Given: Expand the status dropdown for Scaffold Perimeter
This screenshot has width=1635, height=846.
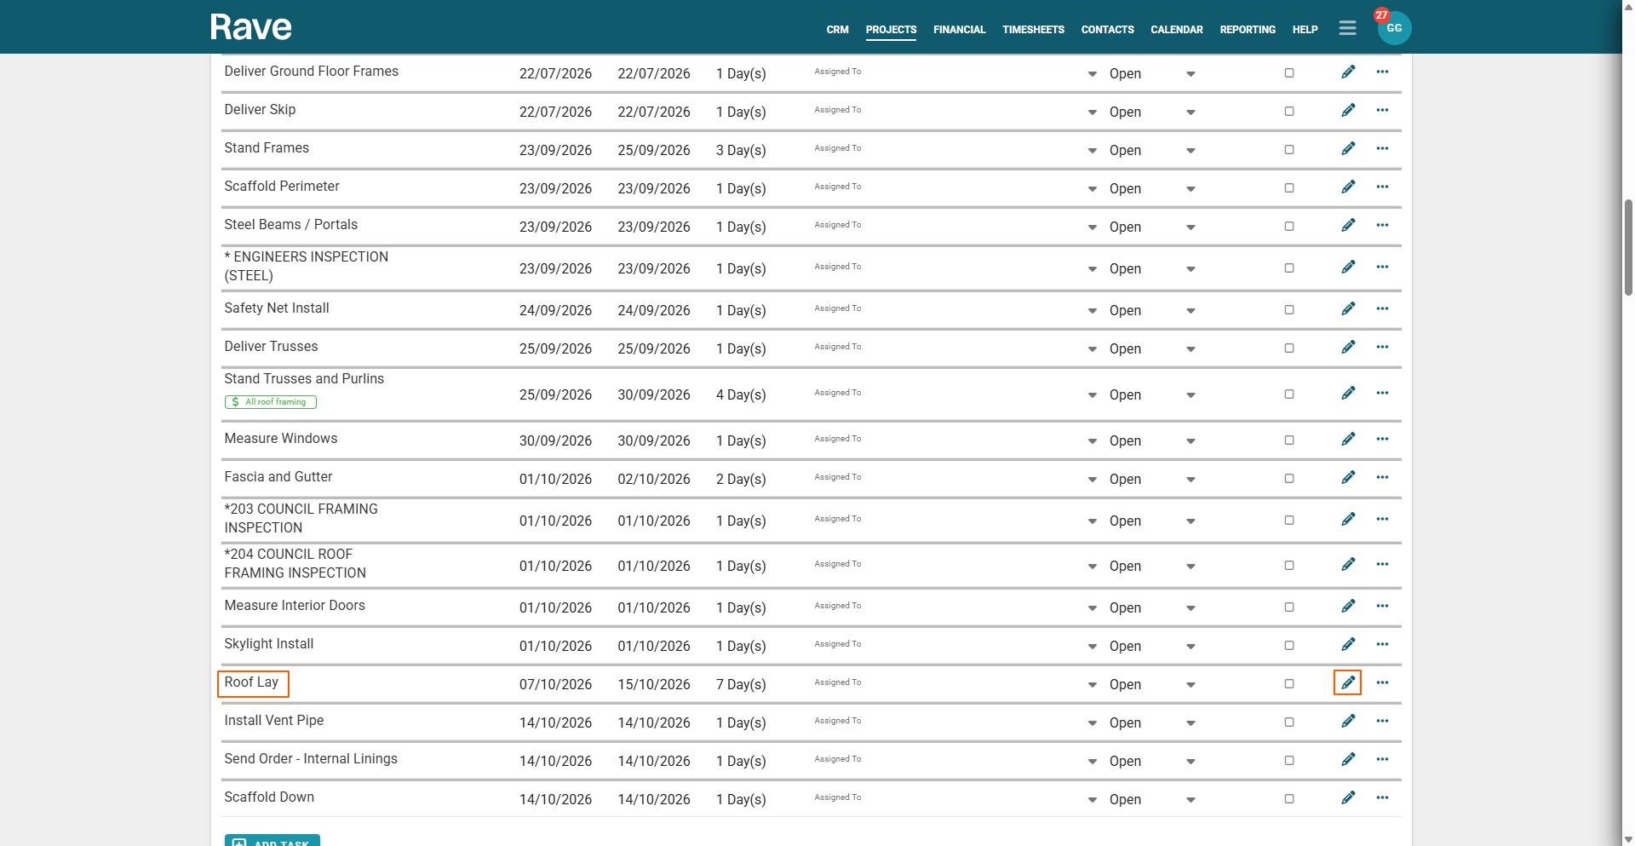Looking at the screenshot, I should 1190,189.
